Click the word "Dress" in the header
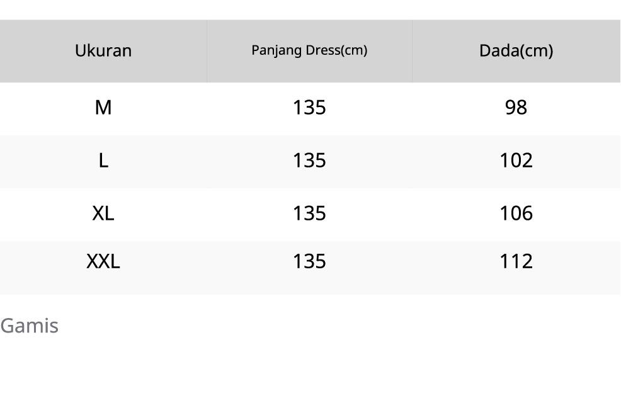 (x=322, y=50)
